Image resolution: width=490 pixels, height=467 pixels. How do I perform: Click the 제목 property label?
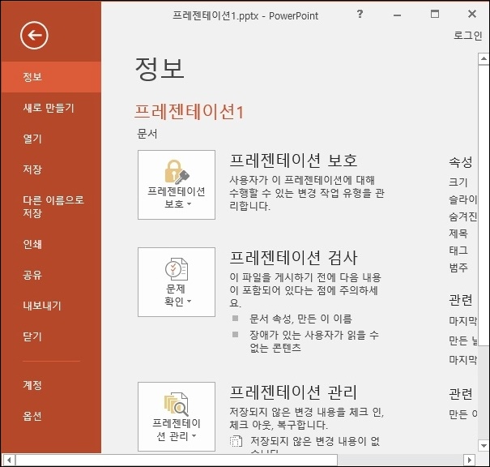point(458,233)
